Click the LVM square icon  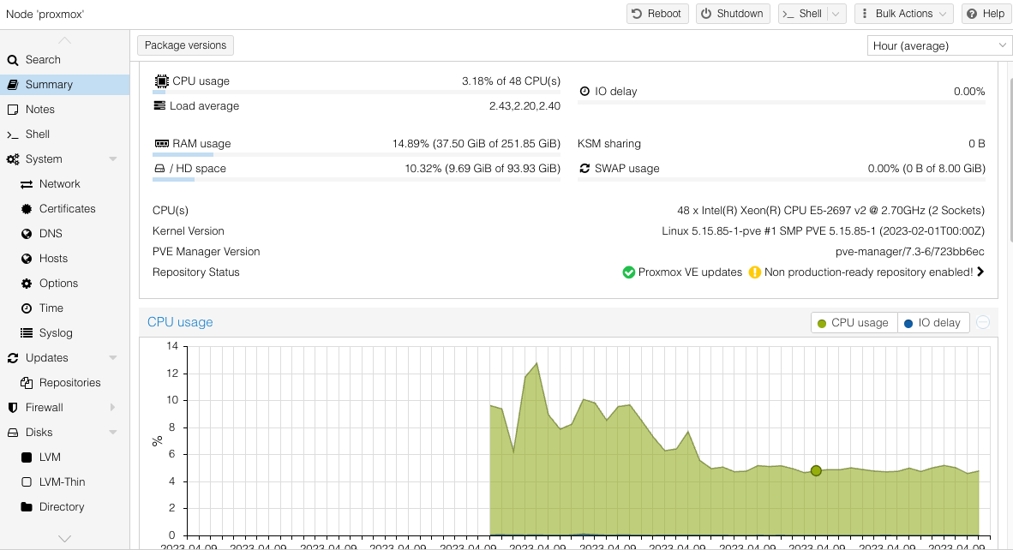tap(27, 457)
